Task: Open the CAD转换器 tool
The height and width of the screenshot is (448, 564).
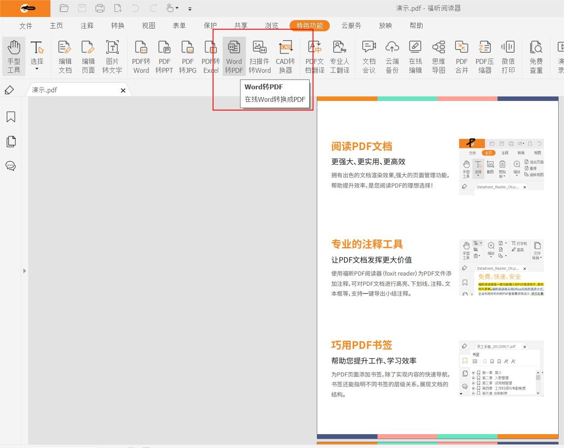Action: [286, 56]
